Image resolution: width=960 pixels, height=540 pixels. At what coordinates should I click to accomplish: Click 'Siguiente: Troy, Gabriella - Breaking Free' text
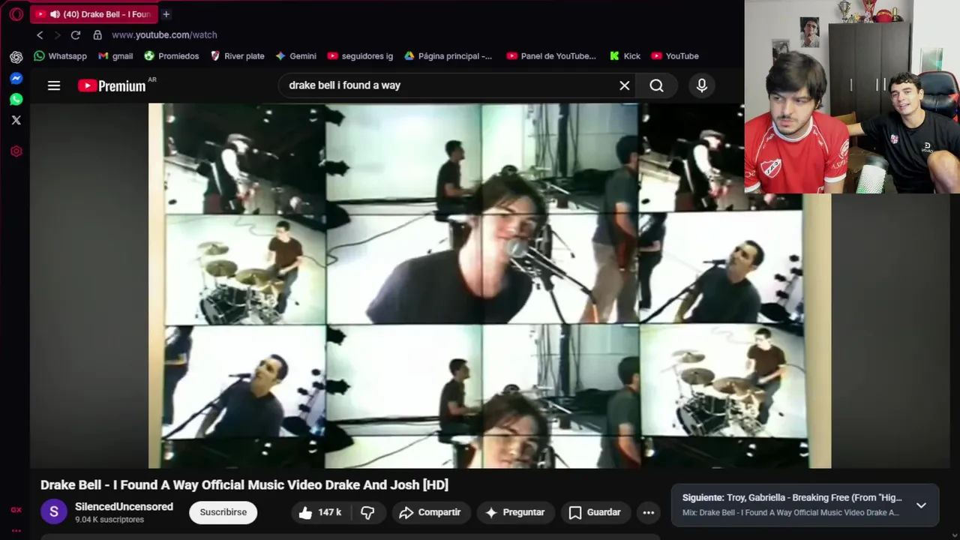[x=792, y=497]
